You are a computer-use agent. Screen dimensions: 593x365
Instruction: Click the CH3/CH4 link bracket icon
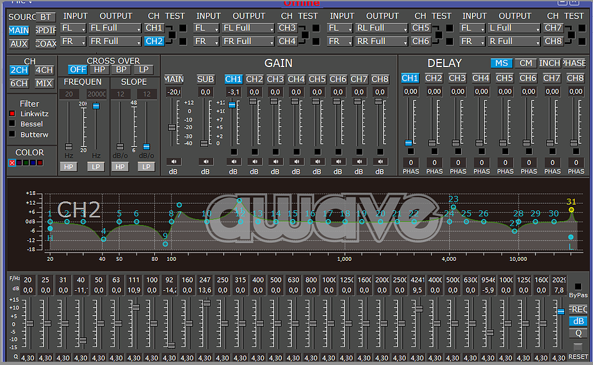click(304, 35)
